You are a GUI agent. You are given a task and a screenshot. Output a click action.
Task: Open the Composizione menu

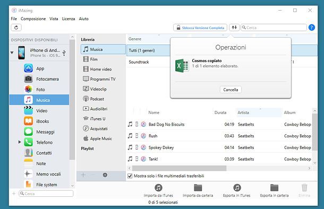coord(33,19)
